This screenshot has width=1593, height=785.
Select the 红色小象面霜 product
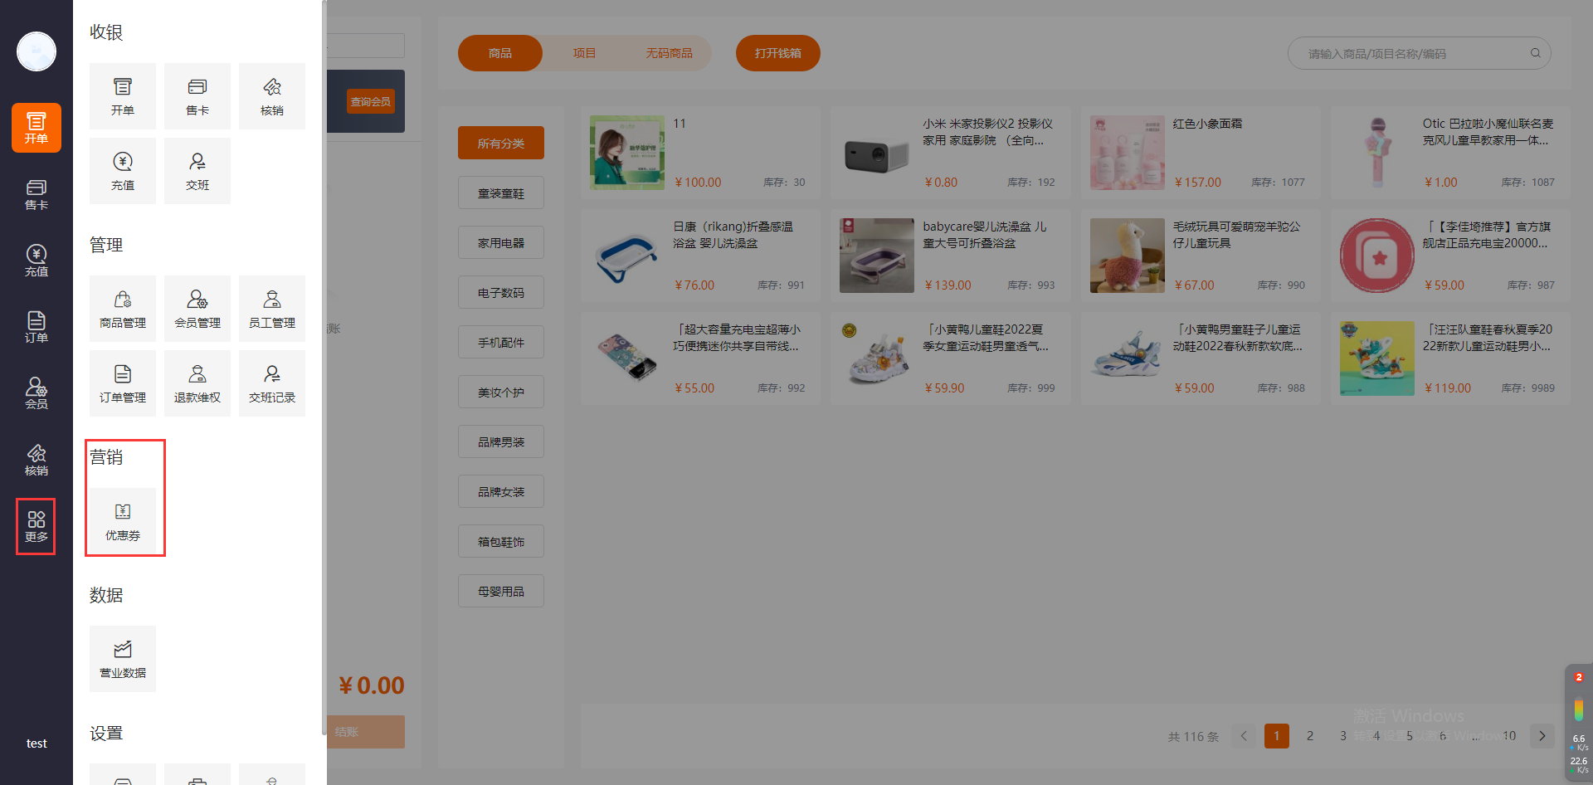(1201, 153)
